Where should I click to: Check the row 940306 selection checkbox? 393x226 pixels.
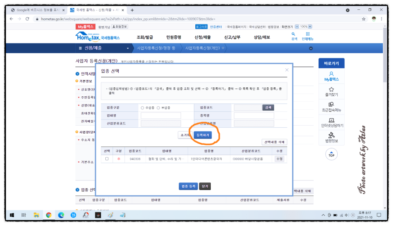coord(107,159)
